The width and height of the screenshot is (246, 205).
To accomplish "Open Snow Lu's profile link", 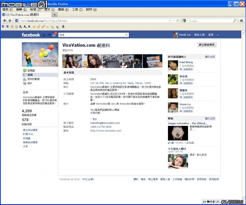I will pos(185,104).
